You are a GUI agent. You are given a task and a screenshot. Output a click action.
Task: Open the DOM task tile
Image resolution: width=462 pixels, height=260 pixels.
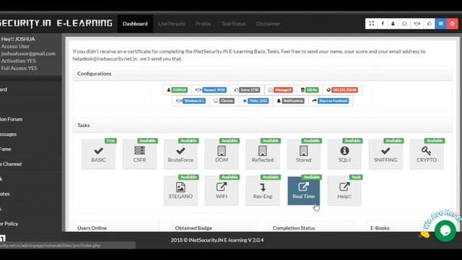[x=222, y=155]
